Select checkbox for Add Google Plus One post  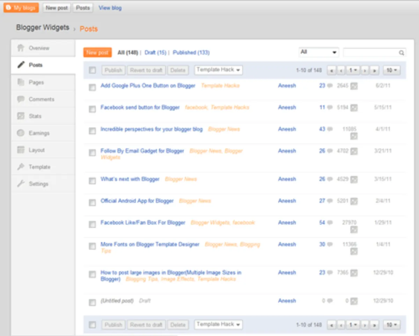point(92,88)
